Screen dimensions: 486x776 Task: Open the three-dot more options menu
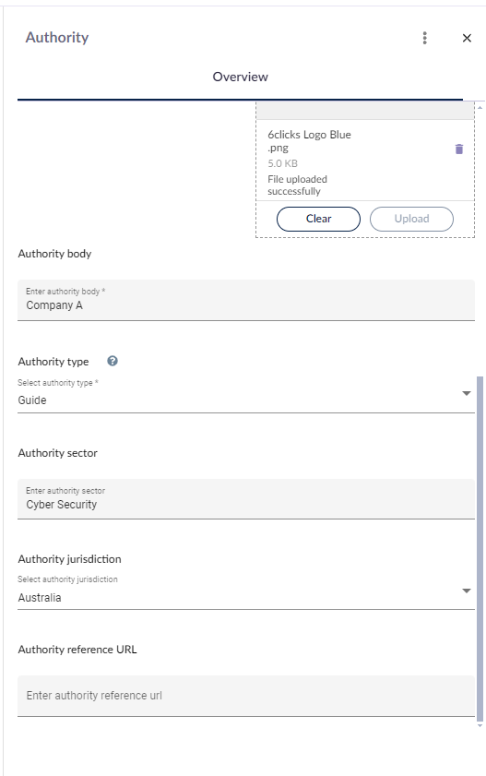[x=425, y=38]
